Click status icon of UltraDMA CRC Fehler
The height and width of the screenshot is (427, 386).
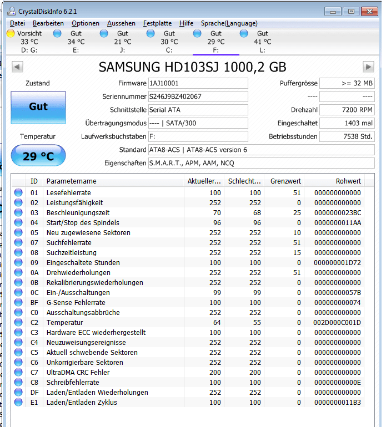(x=18, y=372)
